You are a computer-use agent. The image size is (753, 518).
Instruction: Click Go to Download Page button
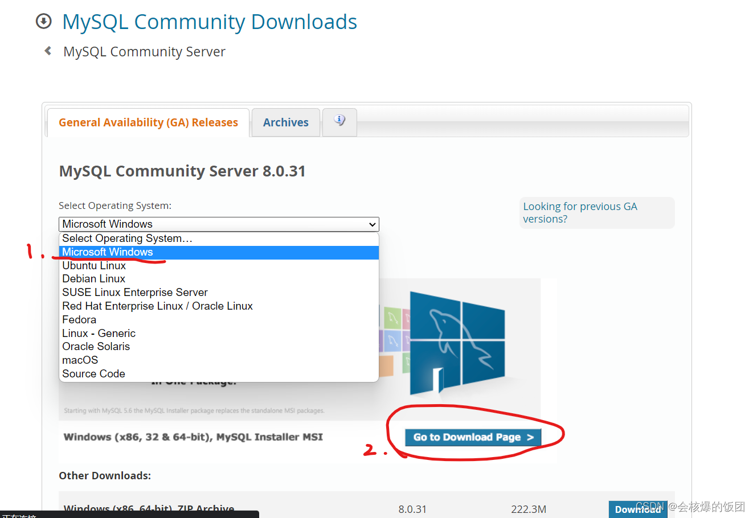pyautogui.click(x=473, y=437)
